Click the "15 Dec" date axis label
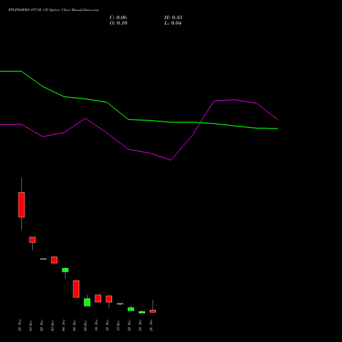The height and width of the screenshot is (342, 342). (x=118, y=326)
